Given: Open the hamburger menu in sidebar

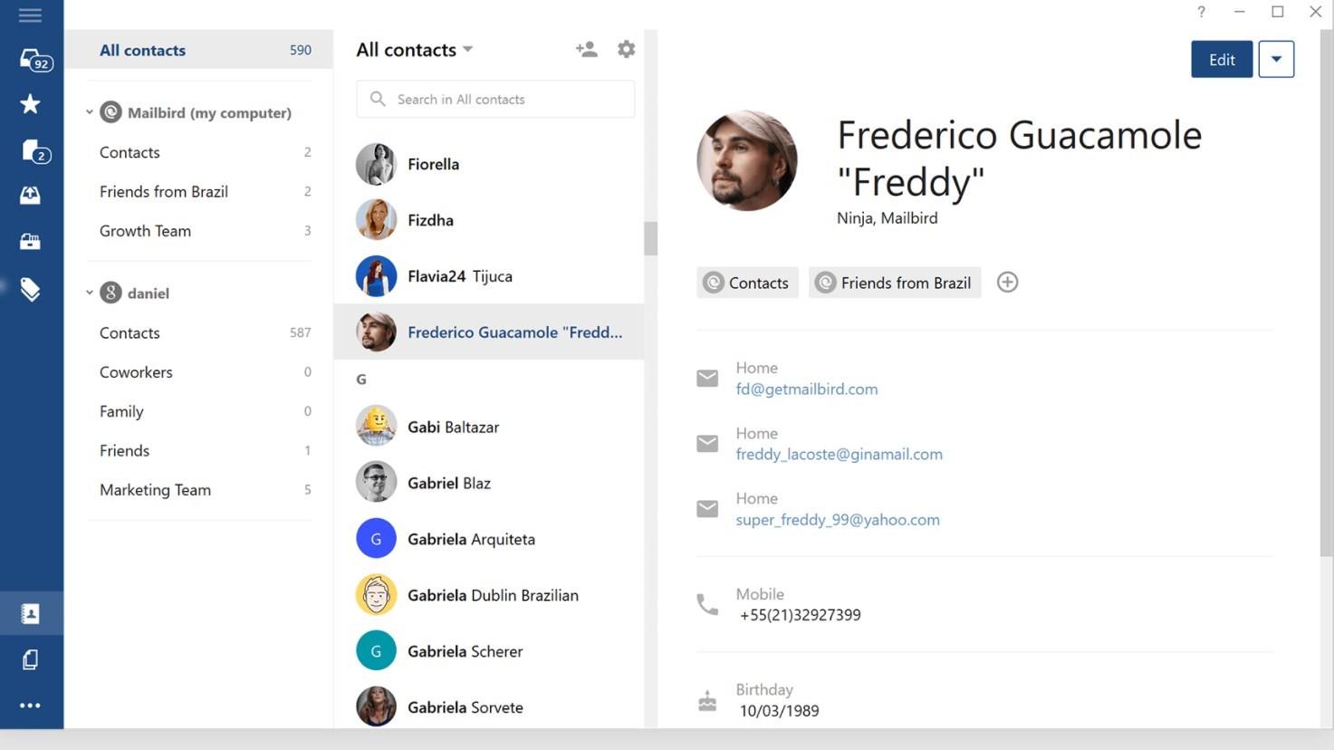Looking at the screenshot, I should (30, 15).
